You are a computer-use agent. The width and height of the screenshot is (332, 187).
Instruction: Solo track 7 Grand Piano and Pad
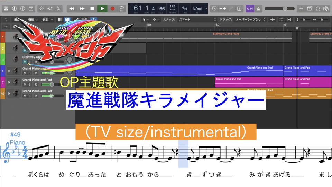tap(30, 84)
